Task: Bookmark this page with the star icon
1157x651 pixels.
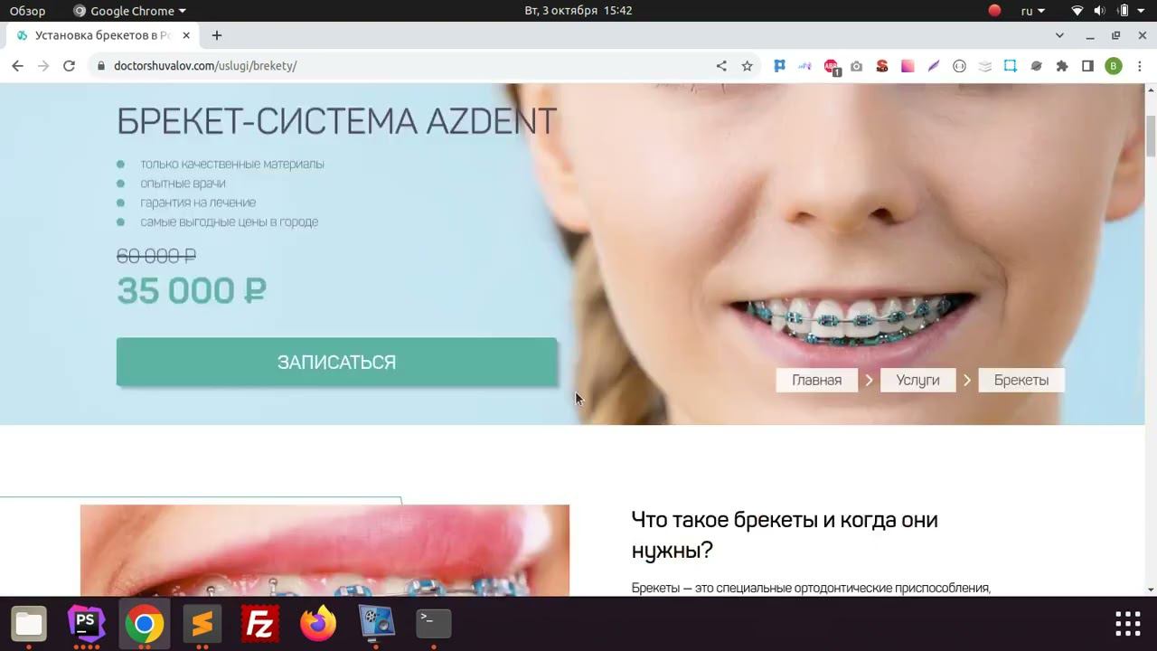Action: pyautogui.click(x=747, y=66)
